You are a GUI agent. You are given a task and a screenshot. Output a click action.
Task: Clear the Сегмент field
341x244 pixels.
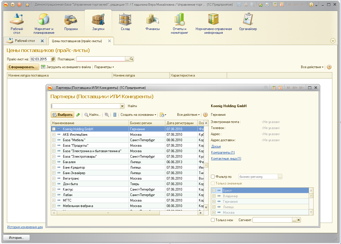tap(299, 220)
